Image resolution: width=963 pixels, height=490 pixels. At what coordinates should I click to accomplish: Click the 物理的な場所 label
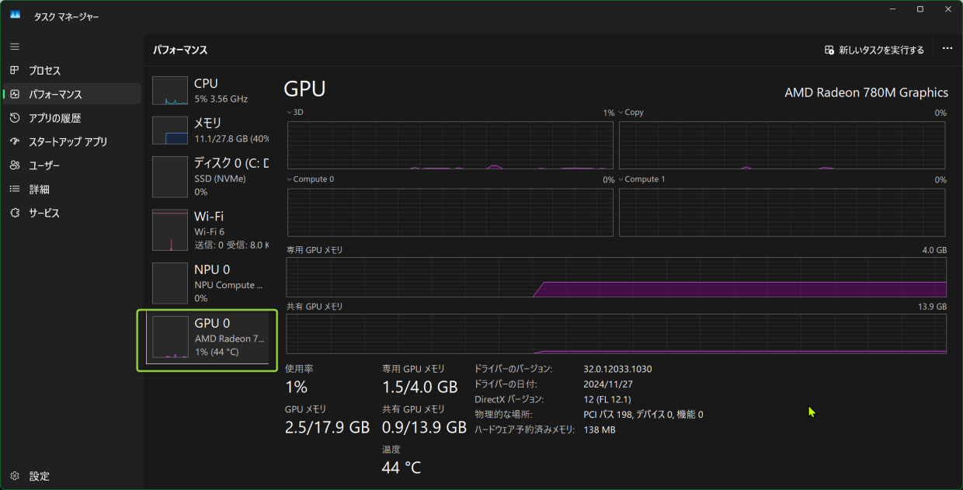pyautogui.click(x=503, y=415)
